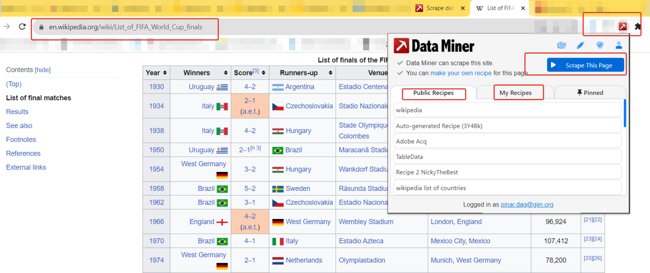Image resolution: width=650 pixels, height=273 pixels.
Task: Sort table by the Score column arrows
Action: coord(263,73)
